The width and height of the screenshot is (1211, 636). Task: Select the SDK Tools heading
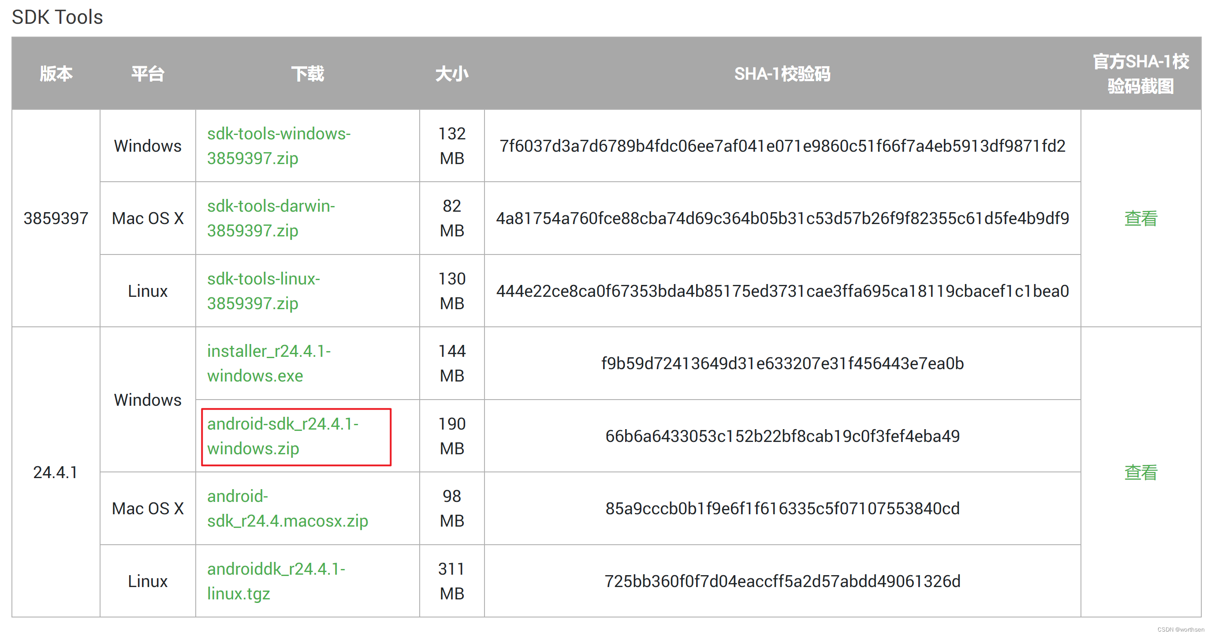(57, 17)
